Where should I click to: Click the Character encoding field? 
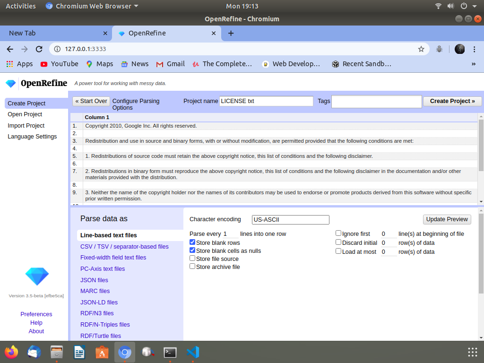click(291, 220)
